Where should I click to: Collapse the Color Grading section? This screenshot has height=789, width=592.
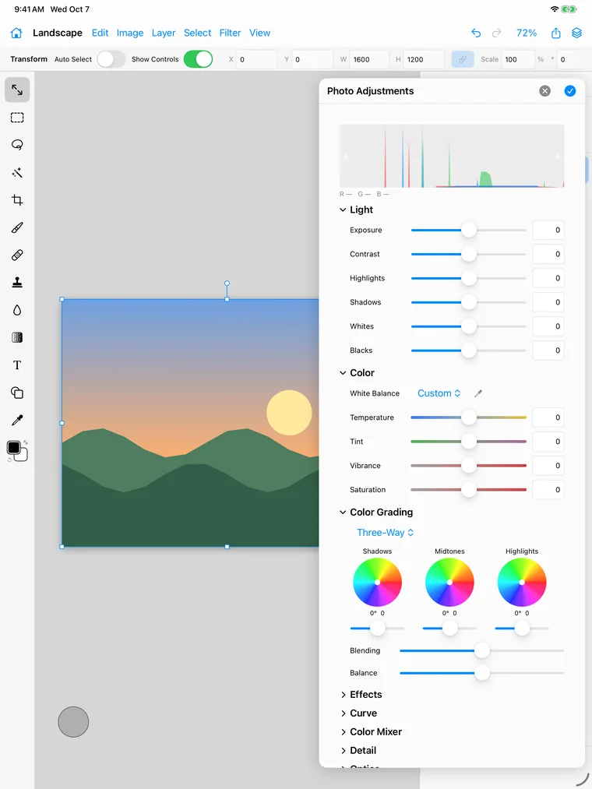coord(343,512)
